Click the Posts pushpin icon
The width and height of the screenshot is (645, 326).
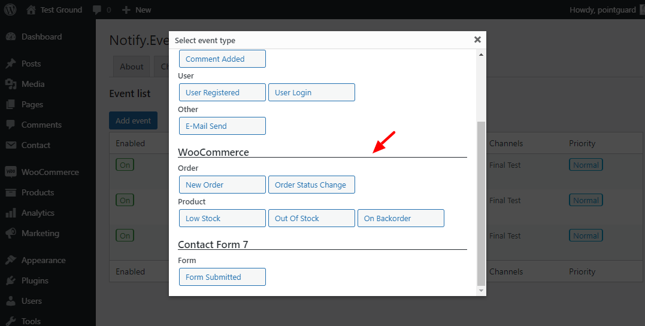[x=11, y=64]
